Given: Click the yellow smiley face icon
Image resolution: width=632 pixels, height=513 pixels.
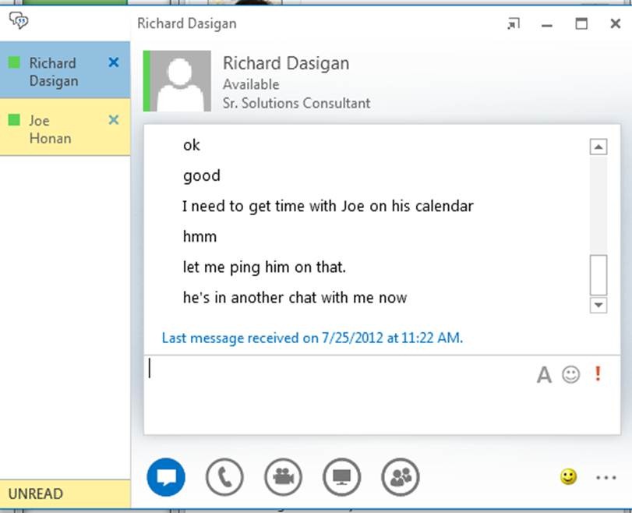Looking at the screenshot, I should 569,477.
